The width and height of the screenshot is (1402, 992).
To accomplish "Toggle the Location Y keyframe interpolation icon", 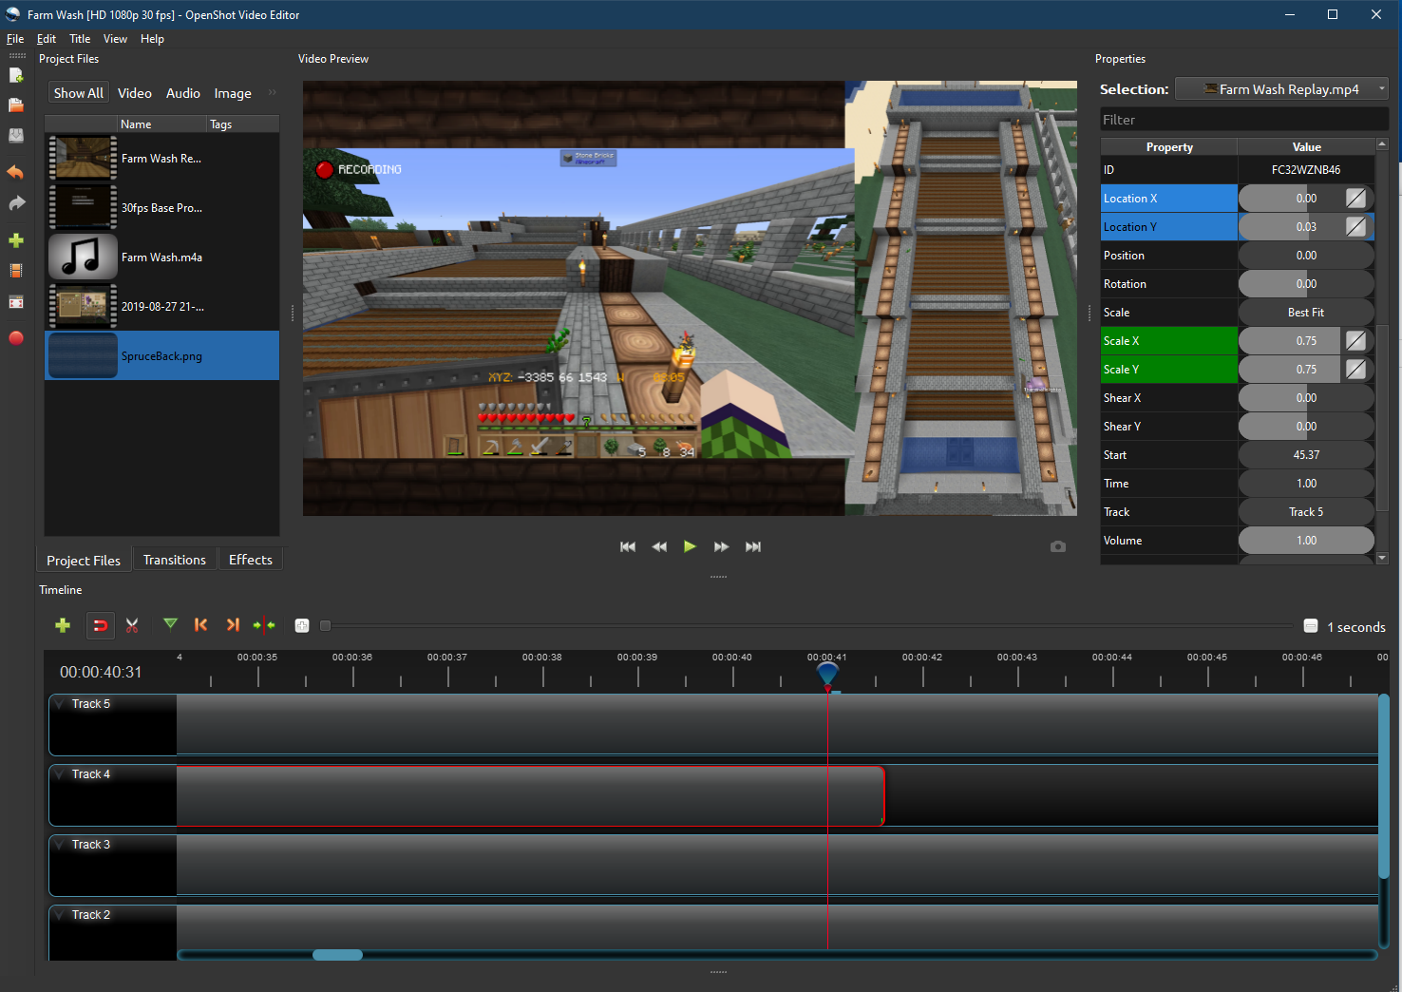I will 1355,227.
